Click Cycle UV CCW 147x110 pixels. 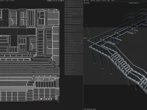(73, 62)
